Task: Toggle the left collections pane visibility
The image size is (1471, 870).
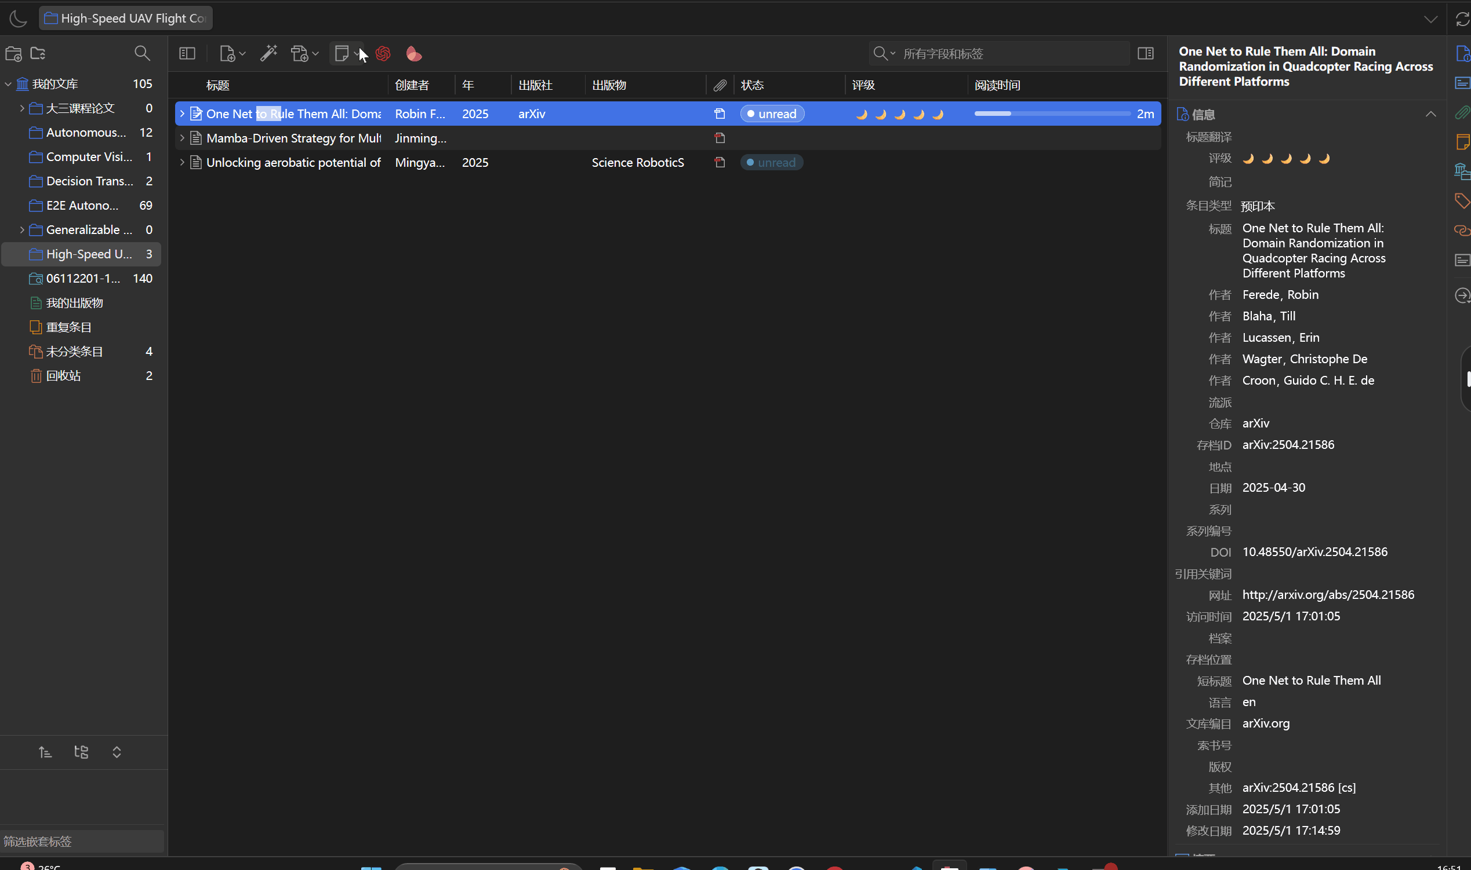Action: click(187, 53)
